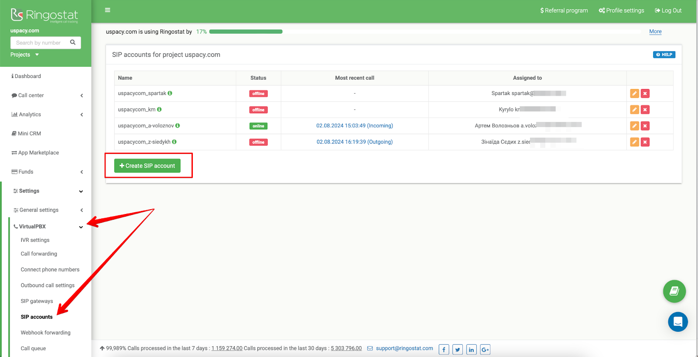The image size is (698, 357).
Task: Expand General settings submenu
Action: coord(47,210)
